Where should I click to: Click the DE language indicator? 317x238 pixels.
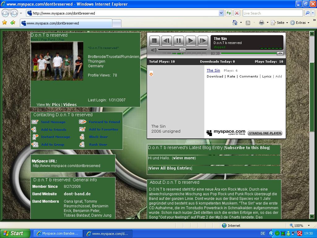pyautogui.click(x=263, y=234)
